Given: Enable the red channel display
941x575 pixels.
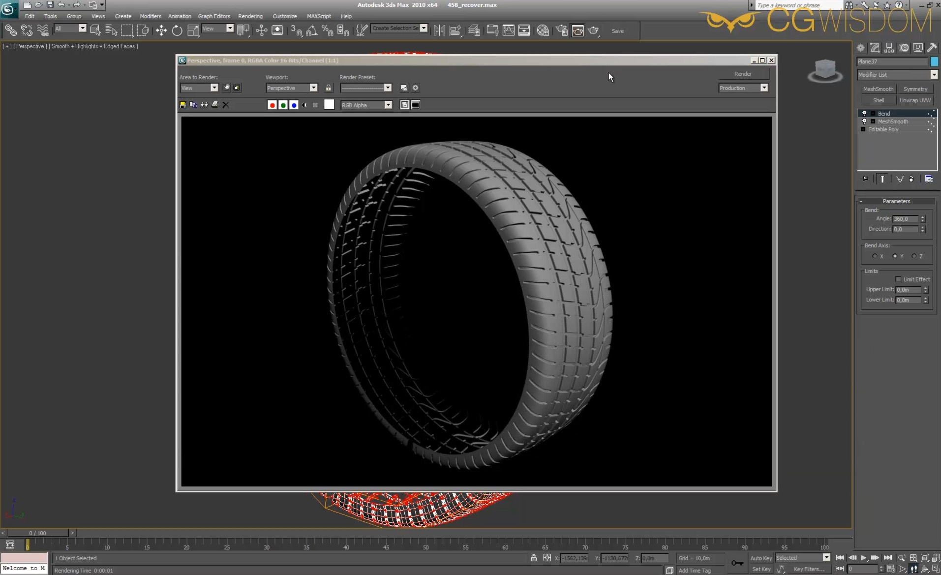Looking at the screenshot, I should point(272,105).
